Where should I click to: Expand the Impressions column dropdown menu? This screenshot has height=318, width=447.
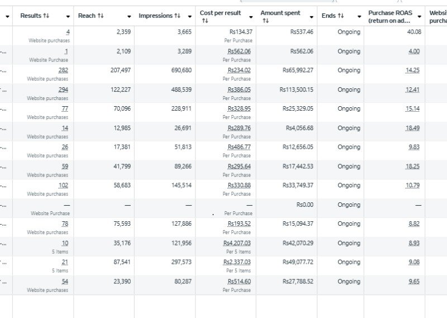[189, 17]
